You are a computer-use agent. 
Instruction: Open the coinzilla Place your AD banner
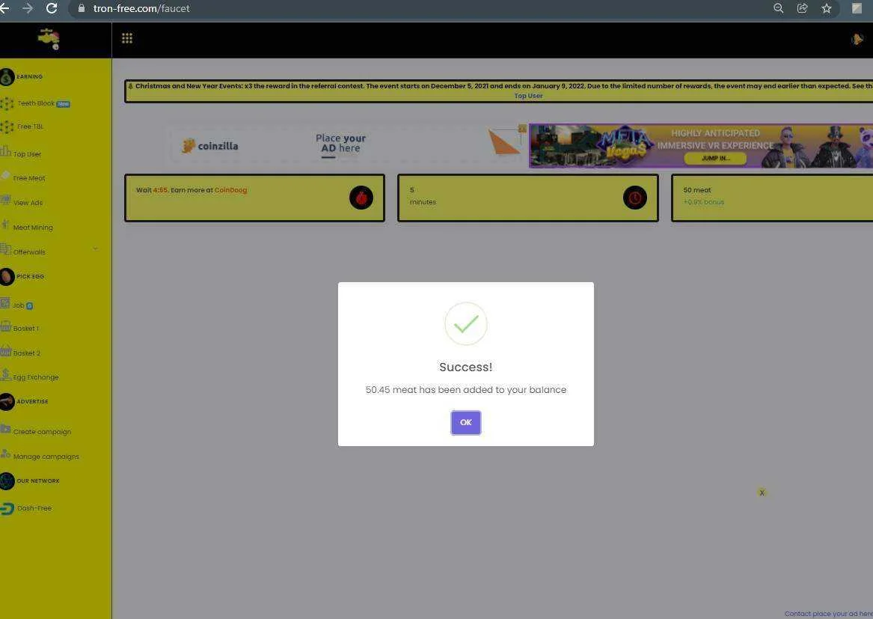coord(348,146)
